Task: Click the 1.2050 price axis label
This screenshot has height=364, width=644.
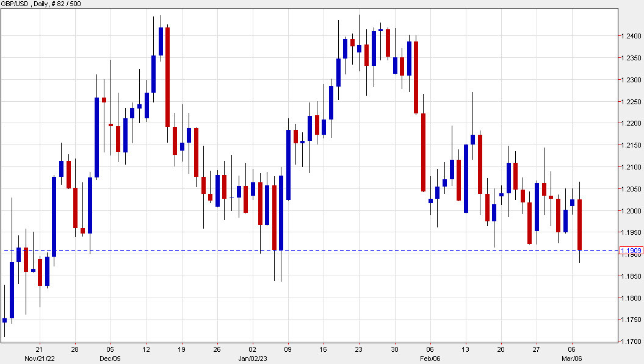Action: pyautogui.click(x=631, y=189)
